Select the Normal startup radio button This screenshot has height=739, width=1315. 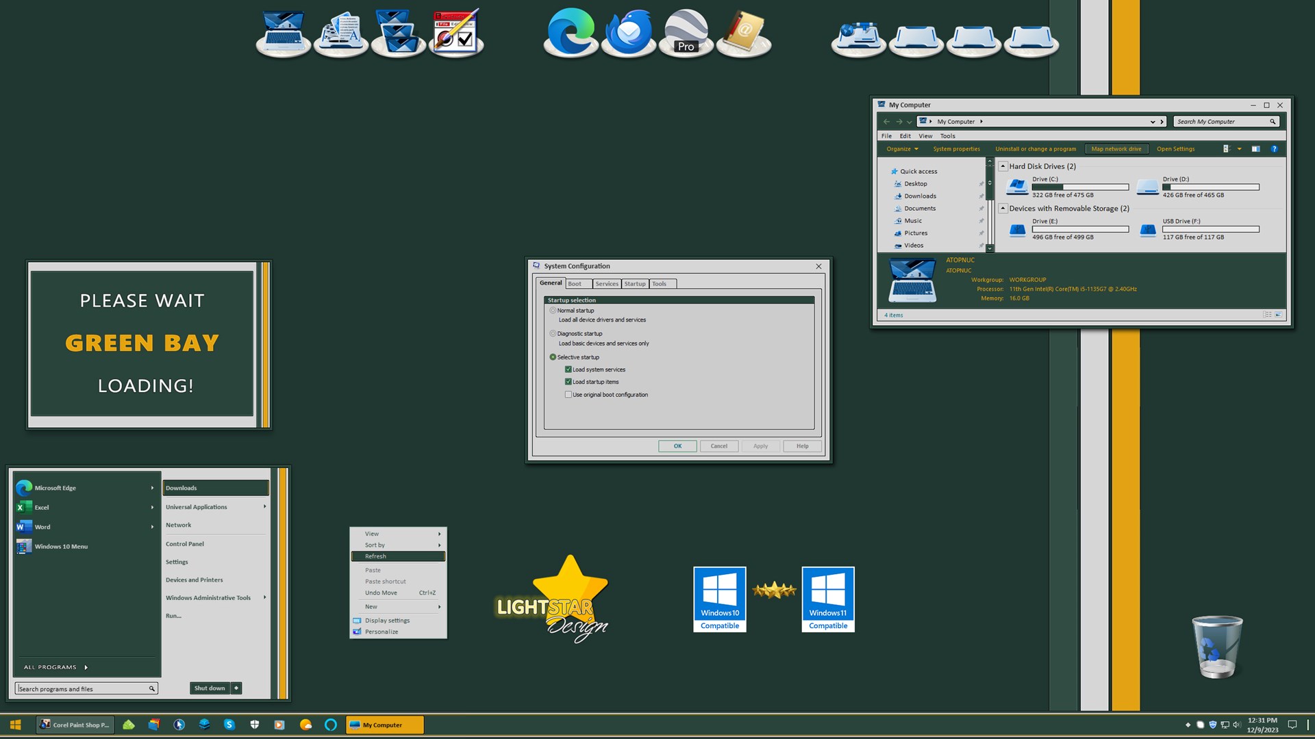553,311
